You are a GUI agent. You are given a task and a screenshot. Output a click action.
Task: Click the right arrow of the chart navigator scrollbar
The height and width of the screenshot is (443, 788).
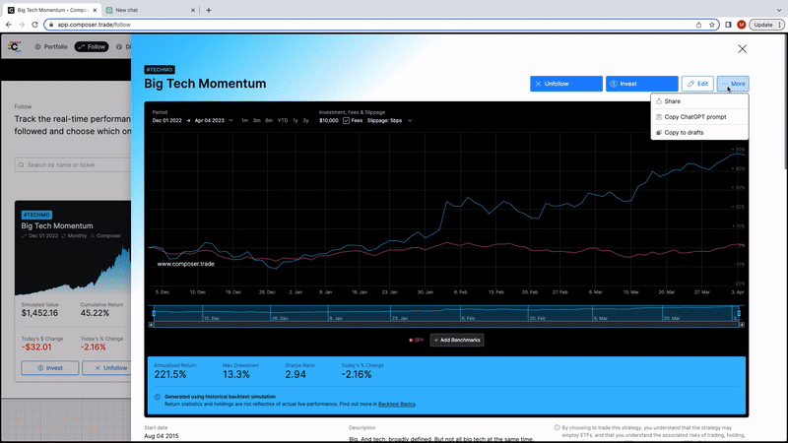[742, 325]
